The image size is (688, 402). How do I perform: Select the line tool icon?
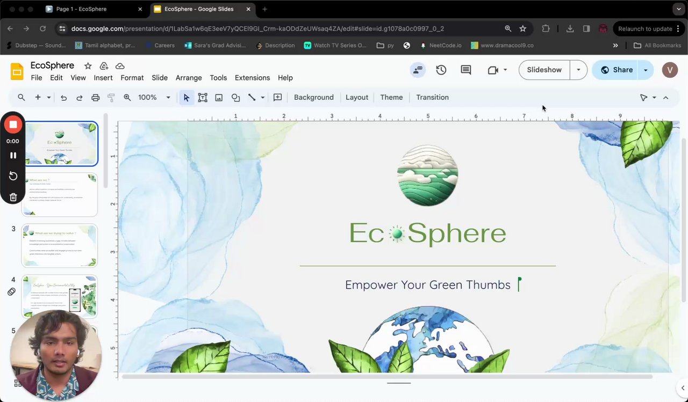point(252,97)
